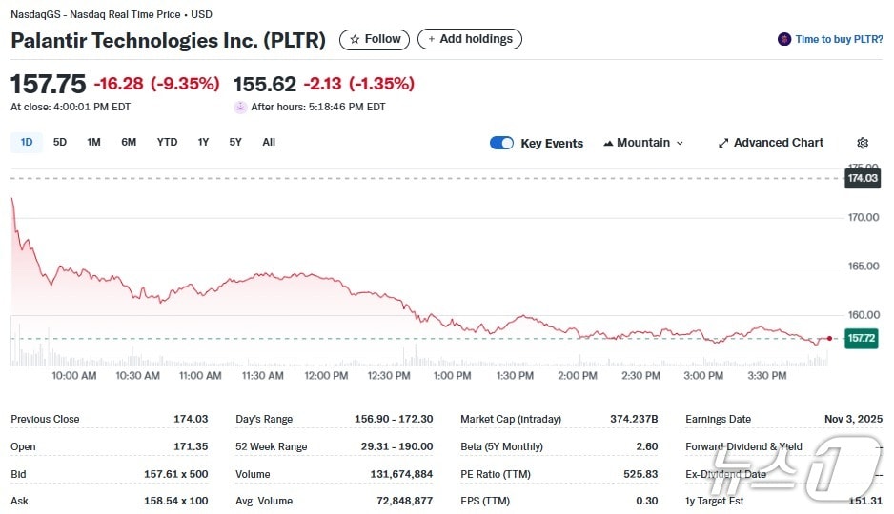This screenshot has height=514, width=894.
Task: Click the after hours moon icon
Action: (x=240, y=107)
